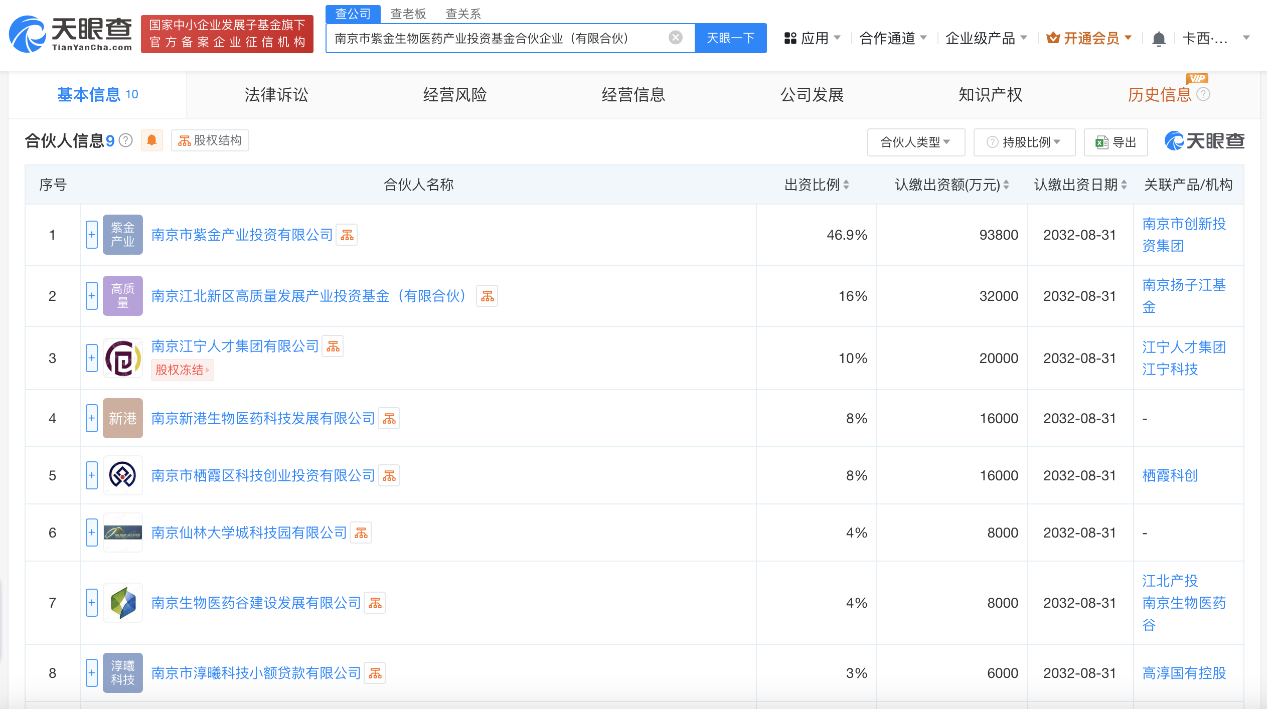Expand row 7 plus toggle

point(91,603)
